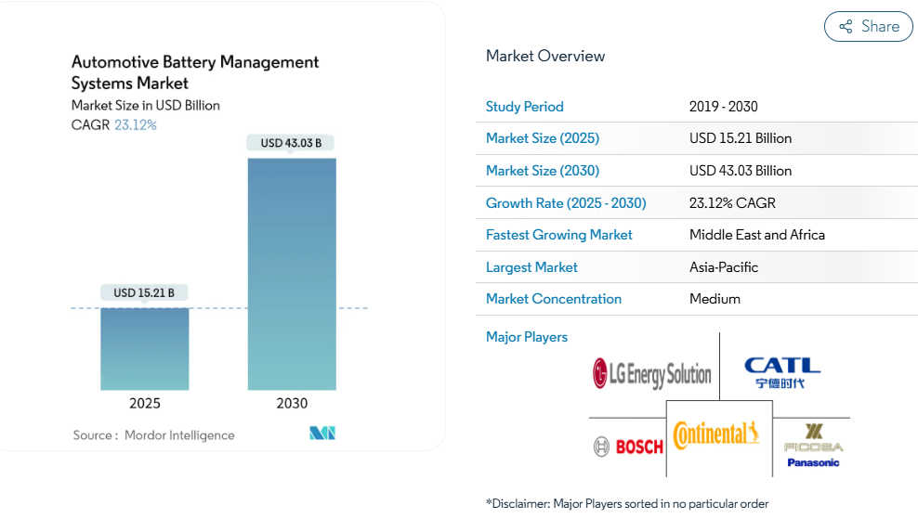Screen dimensions: 918x531
Task: Click Growth Rate (2025 - 2030) label
Action: (565, 203)
